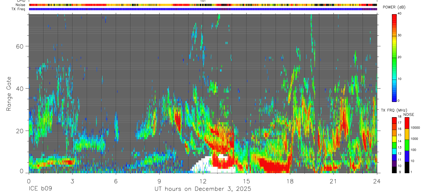This screenshot has width=424, height=196.
Task: Select the 'ICE b09' radar beam label
Action: [x=40, y=189]
